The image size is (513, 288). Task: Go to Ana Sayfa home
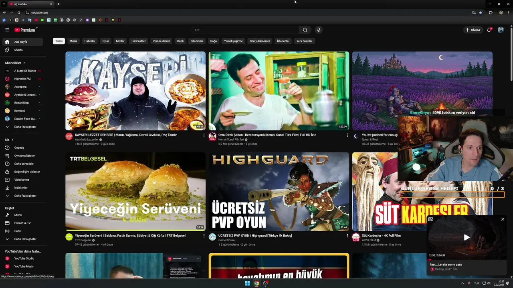23,42
